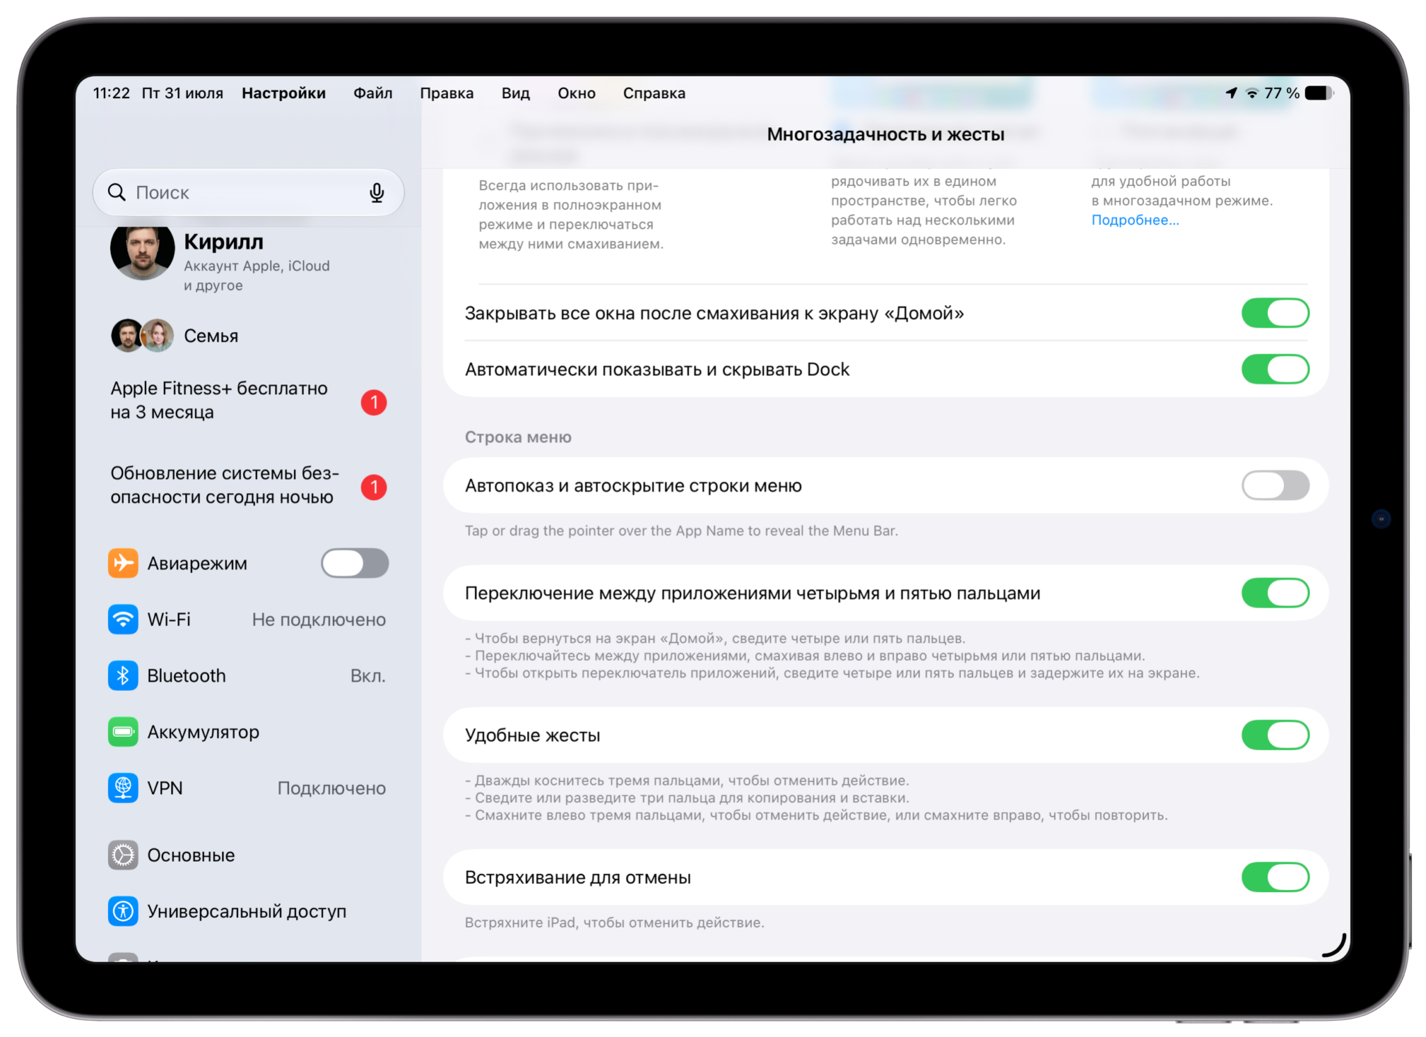Tap date Пт 31 июля

pos(182,93)
